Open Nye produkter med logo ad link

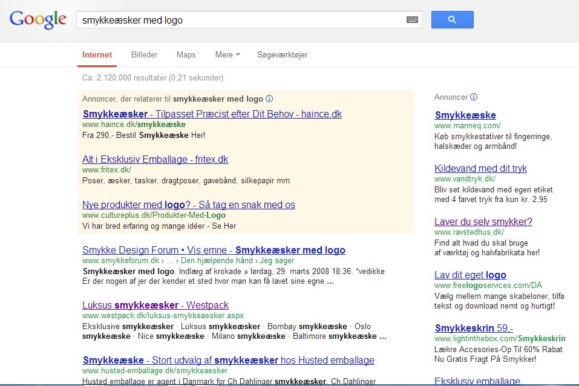coord(189,204)
